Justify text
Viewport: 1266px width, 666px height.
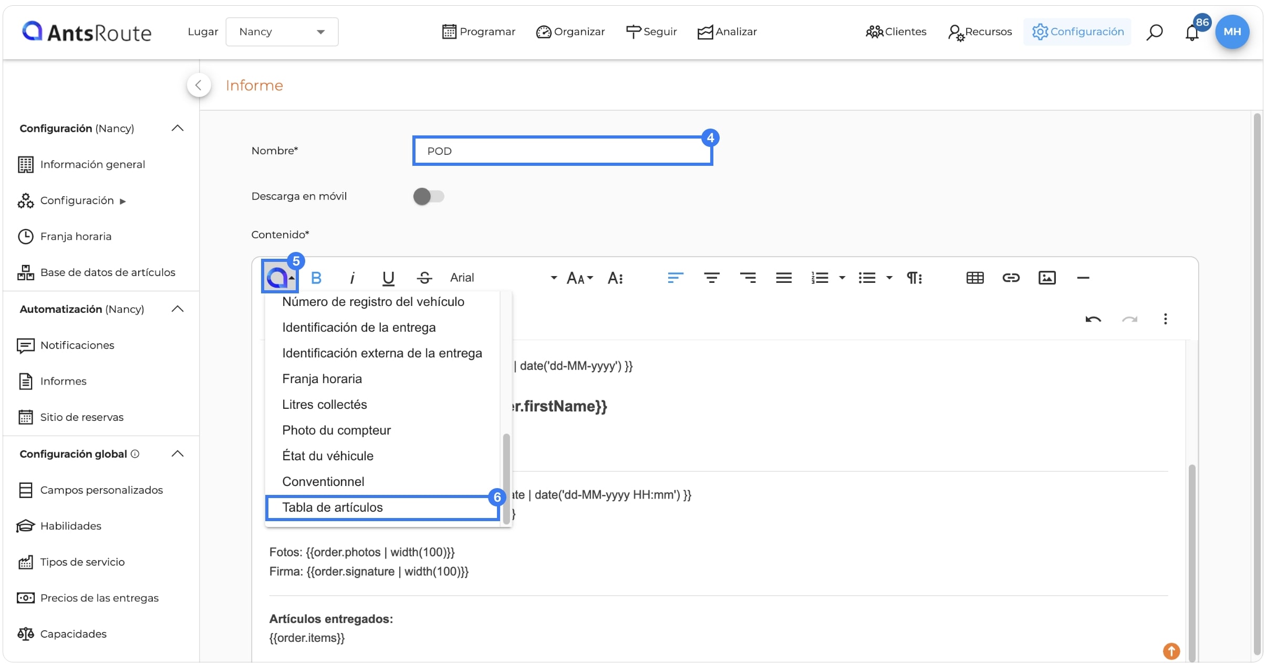784,278
